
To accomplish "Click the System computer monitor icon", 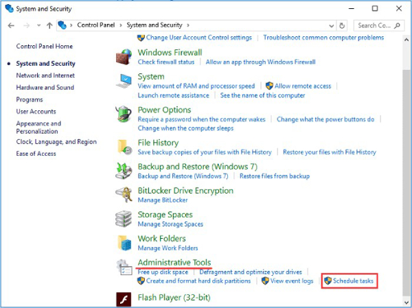I will pyautogui.click(x=124, y=81).
